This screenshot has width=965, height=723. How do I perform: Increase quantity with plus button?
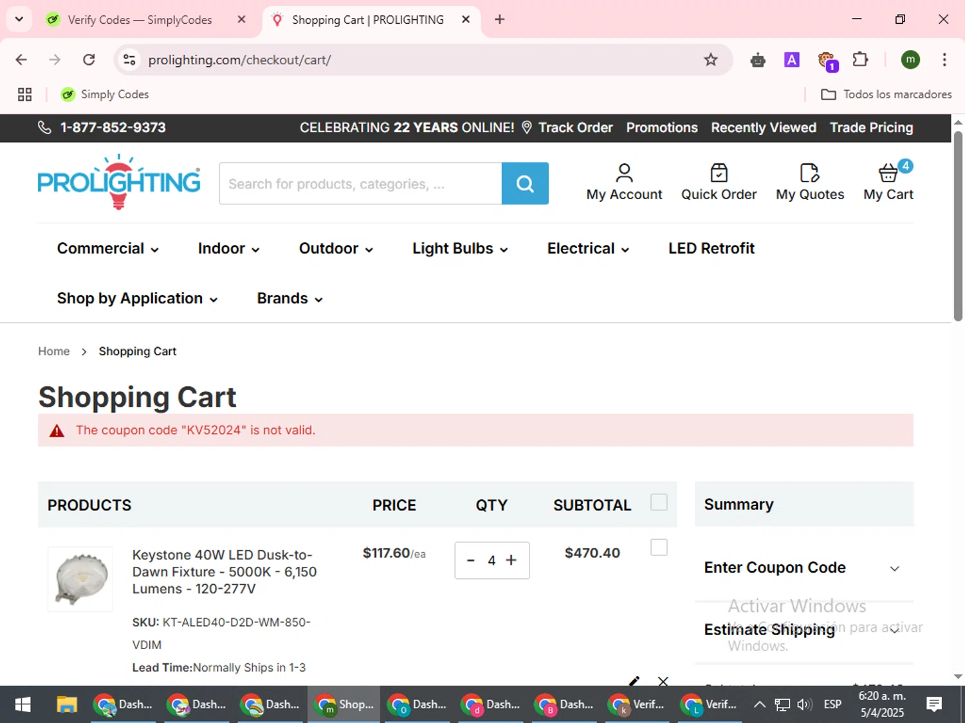[511, 560]
